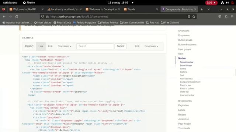Open the right-side Dropdown in navbar example
Image resolution: width=236 pixels, height=132 pixels.
[151, 46]
